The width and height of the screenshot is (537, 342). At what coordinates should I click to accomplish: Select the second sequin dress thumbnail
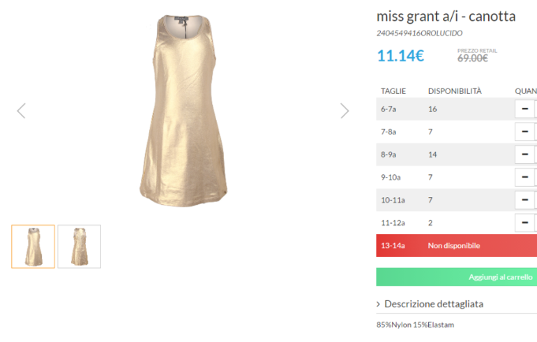(x=80, y=247)
